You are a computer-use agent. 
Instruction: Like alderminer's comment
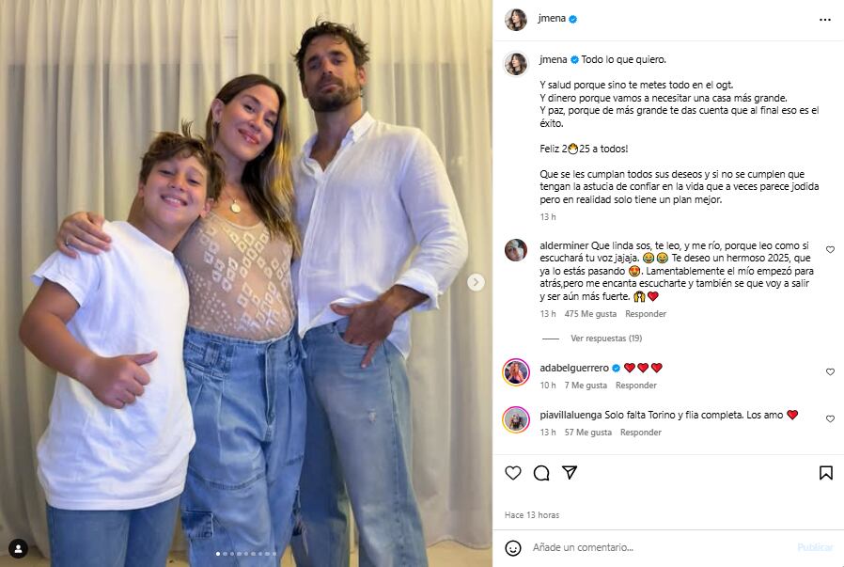(x=830, y=249)
